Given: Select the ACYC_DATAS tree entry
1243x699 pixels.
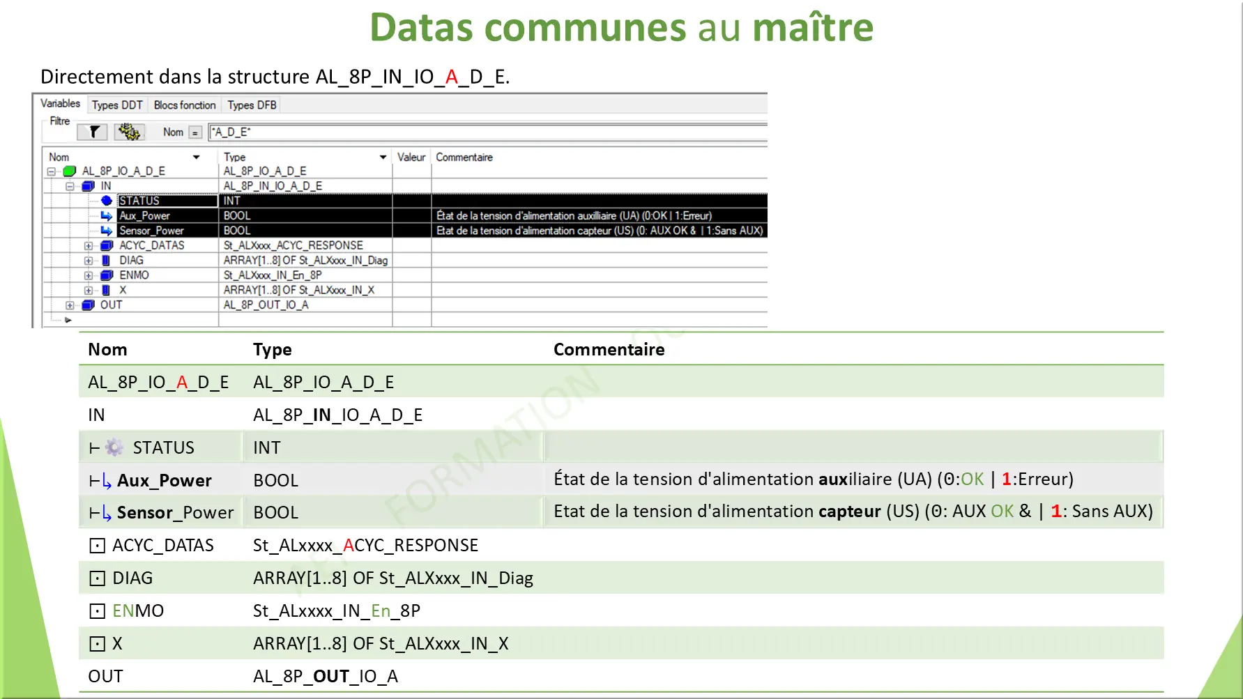Looking at the screenshot, I should point(151,245).
